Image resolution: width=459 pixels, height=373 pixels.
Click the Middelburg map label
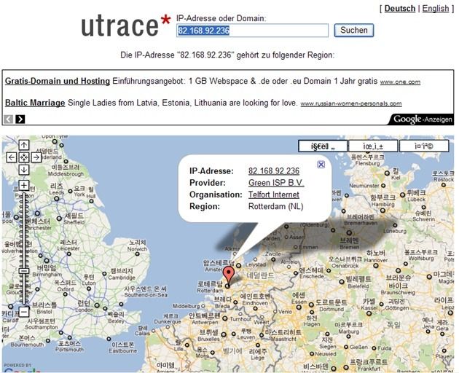point(187,306)
